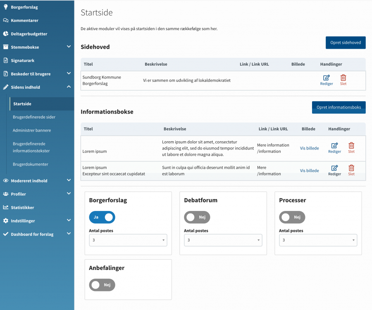Screen dimensions: 372x310
Task: Open the Antal postes dropdown under Borgerforslag
Action: tap(128, 240)
